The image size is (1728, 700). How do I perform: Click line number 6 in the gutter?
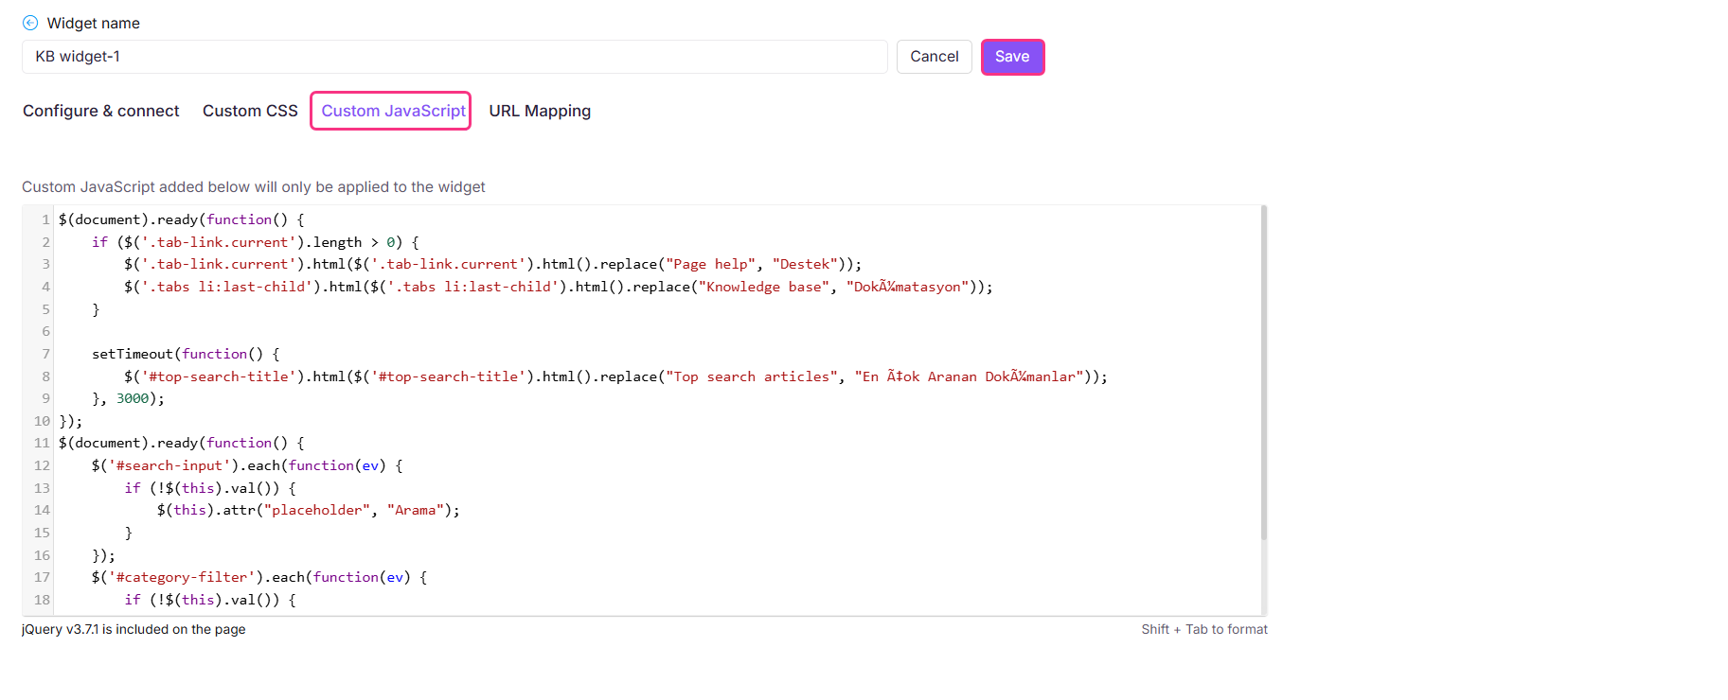point(45,331)
